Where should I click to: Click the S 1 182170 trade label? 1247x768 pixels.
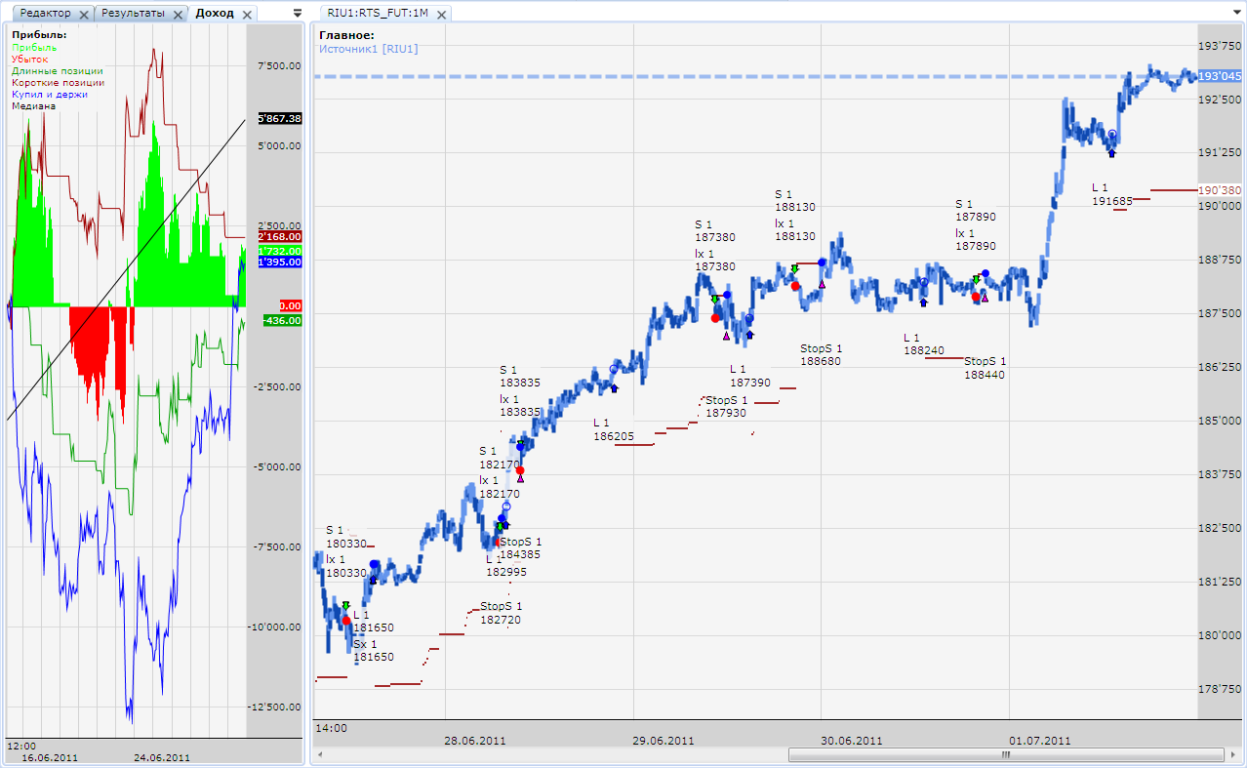click(500, 457)
